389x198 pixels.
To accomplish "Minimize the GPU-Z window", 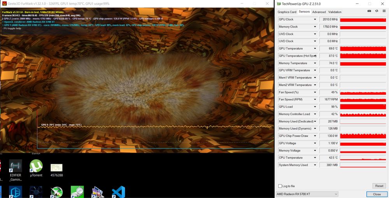I will [357, 4].
